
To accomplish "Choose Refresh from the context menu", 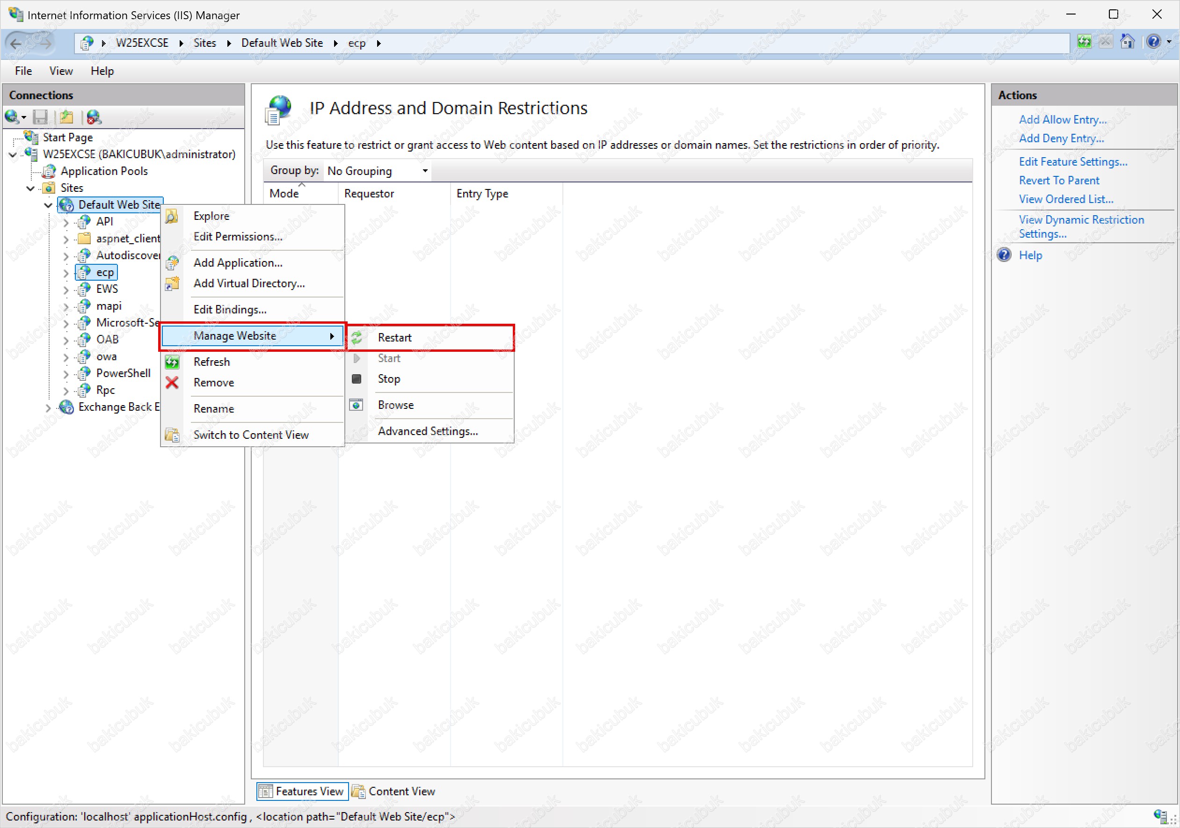I will (252, 362).
